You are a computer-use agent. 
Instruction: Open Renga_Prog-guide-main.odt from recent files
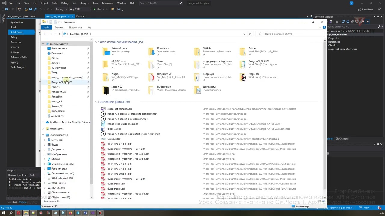(122, 124)
